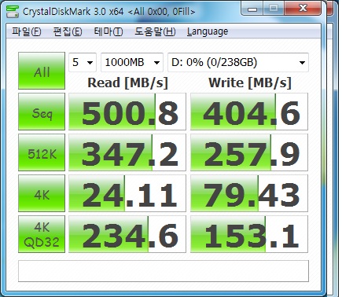
Task: Minimize the CrystalDiskMark window
Action: coord(252,9)
